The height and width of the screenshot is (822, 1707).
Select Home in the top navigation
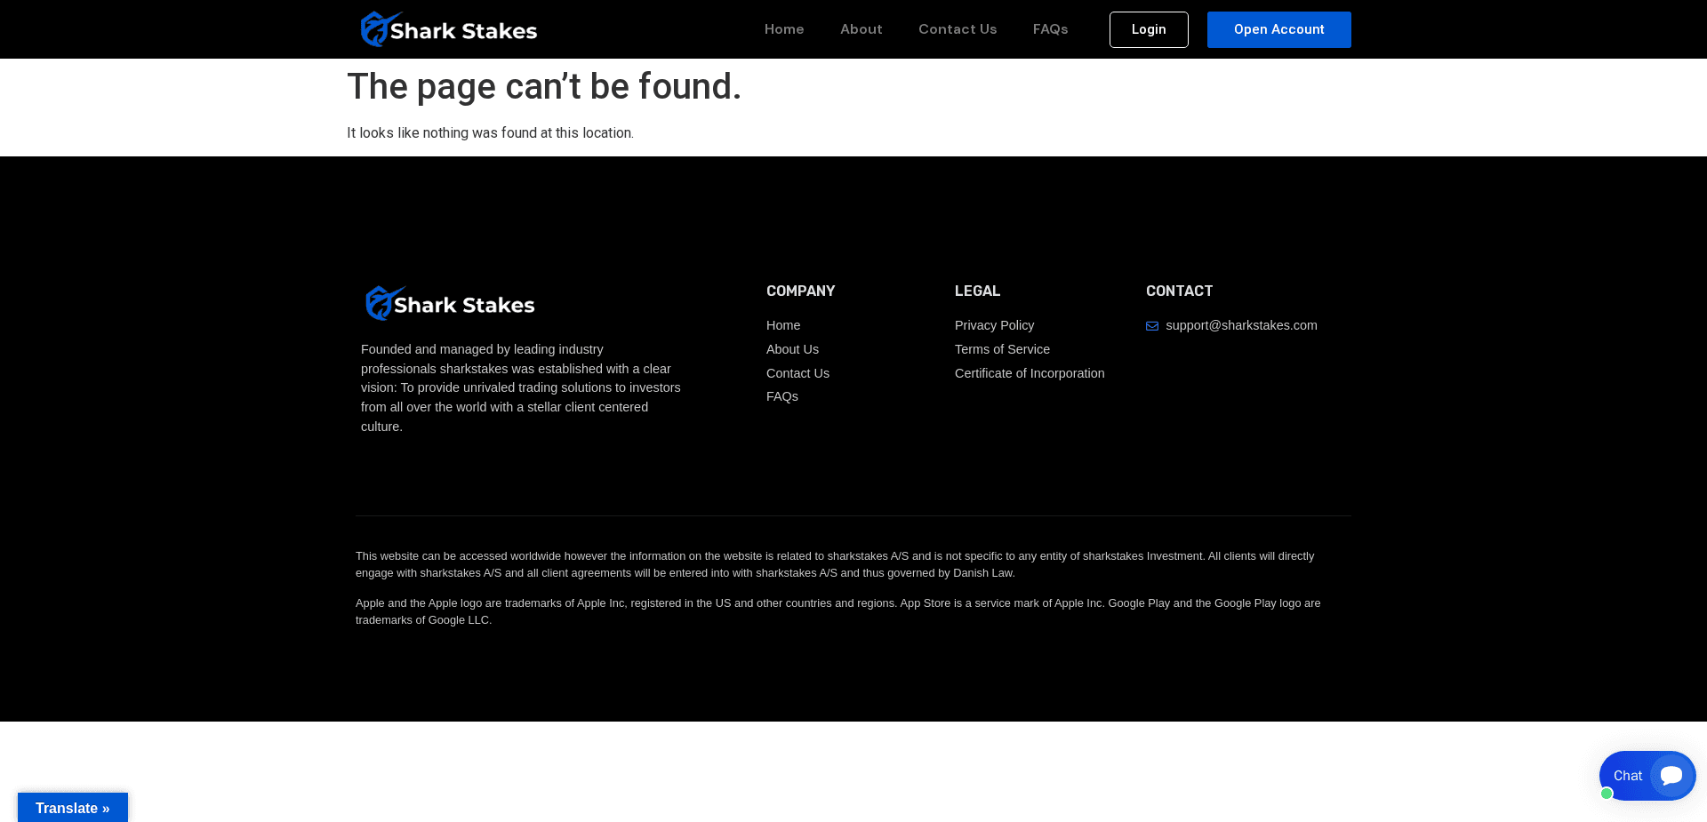784,29
